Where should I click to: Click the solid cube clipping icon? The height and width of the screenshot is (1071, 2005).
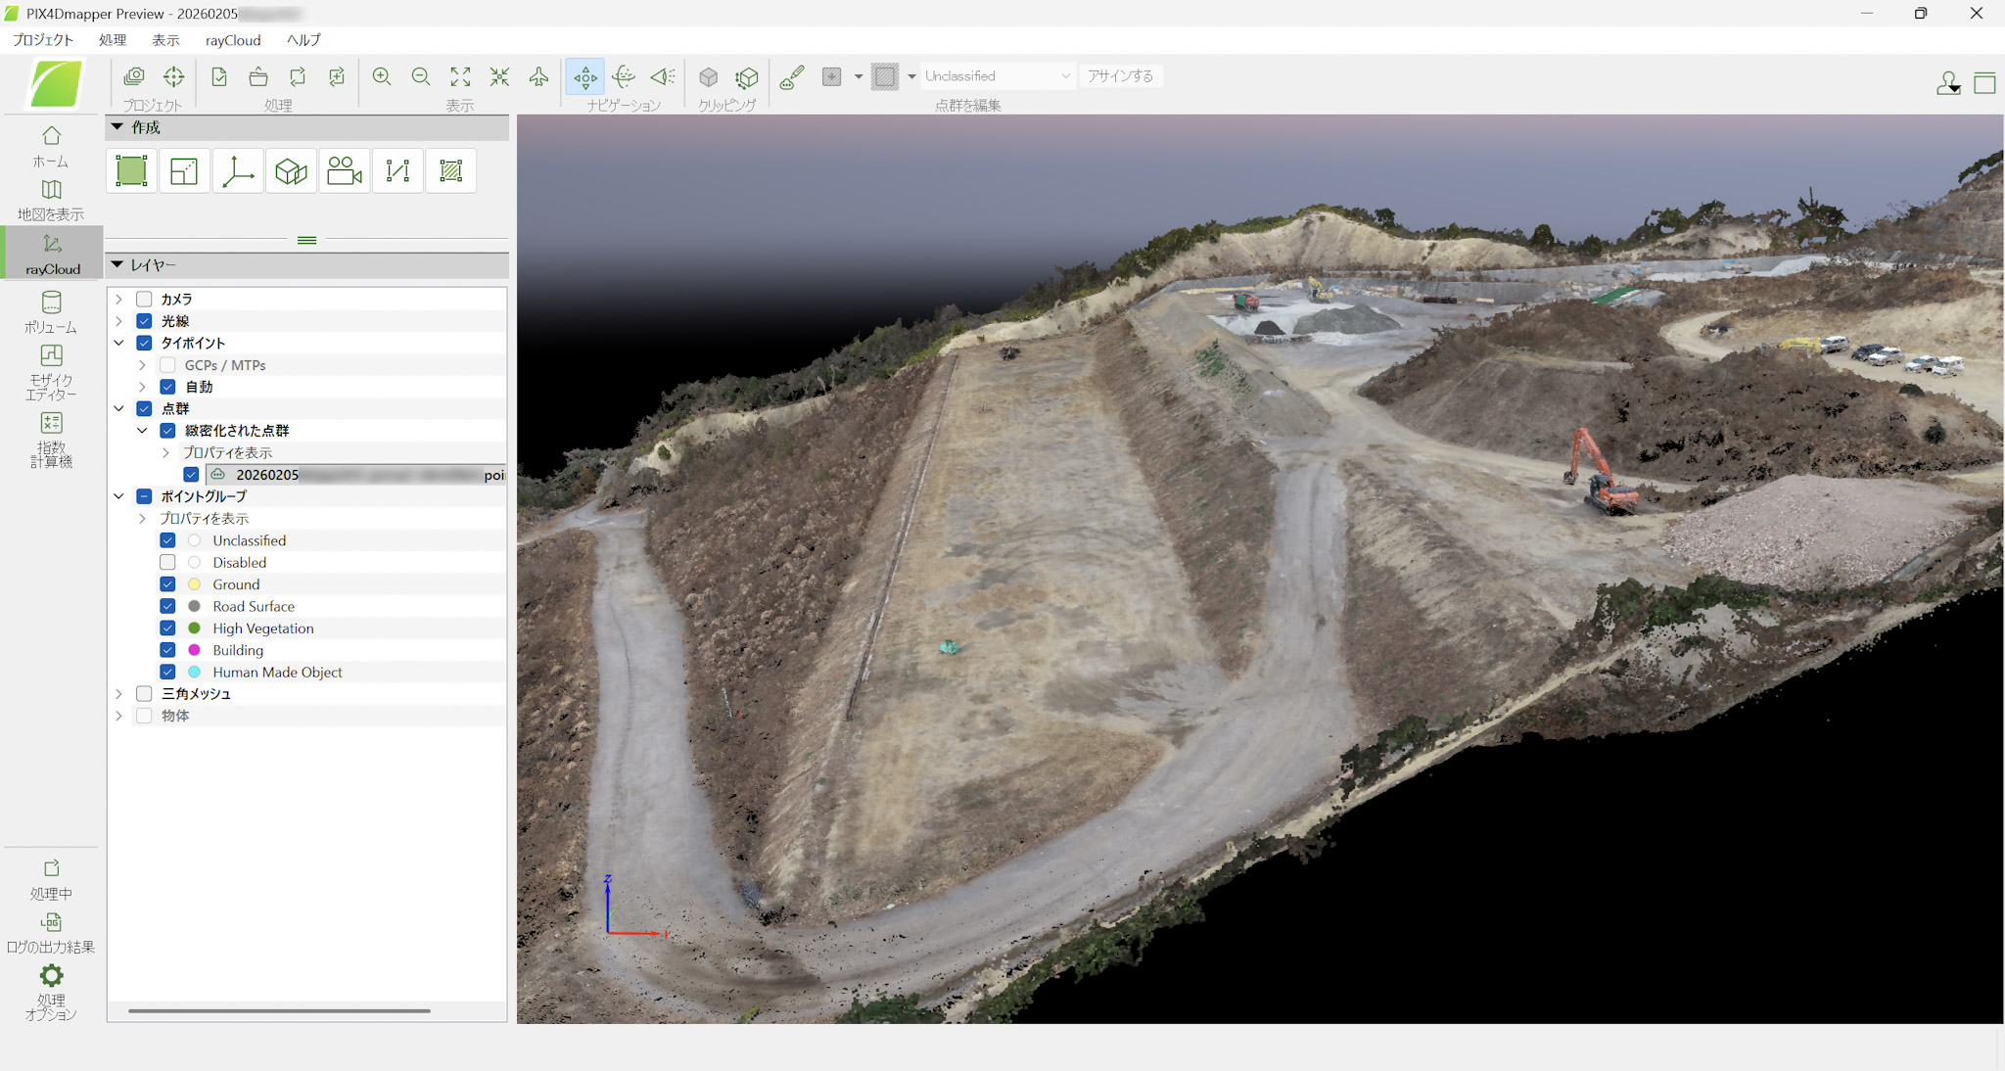[x=709, y=76]
